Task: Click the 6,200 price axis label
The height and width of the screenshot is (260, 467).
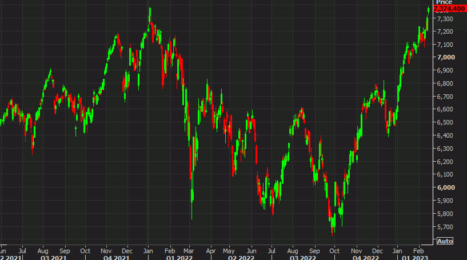Action: coord(445,162)
